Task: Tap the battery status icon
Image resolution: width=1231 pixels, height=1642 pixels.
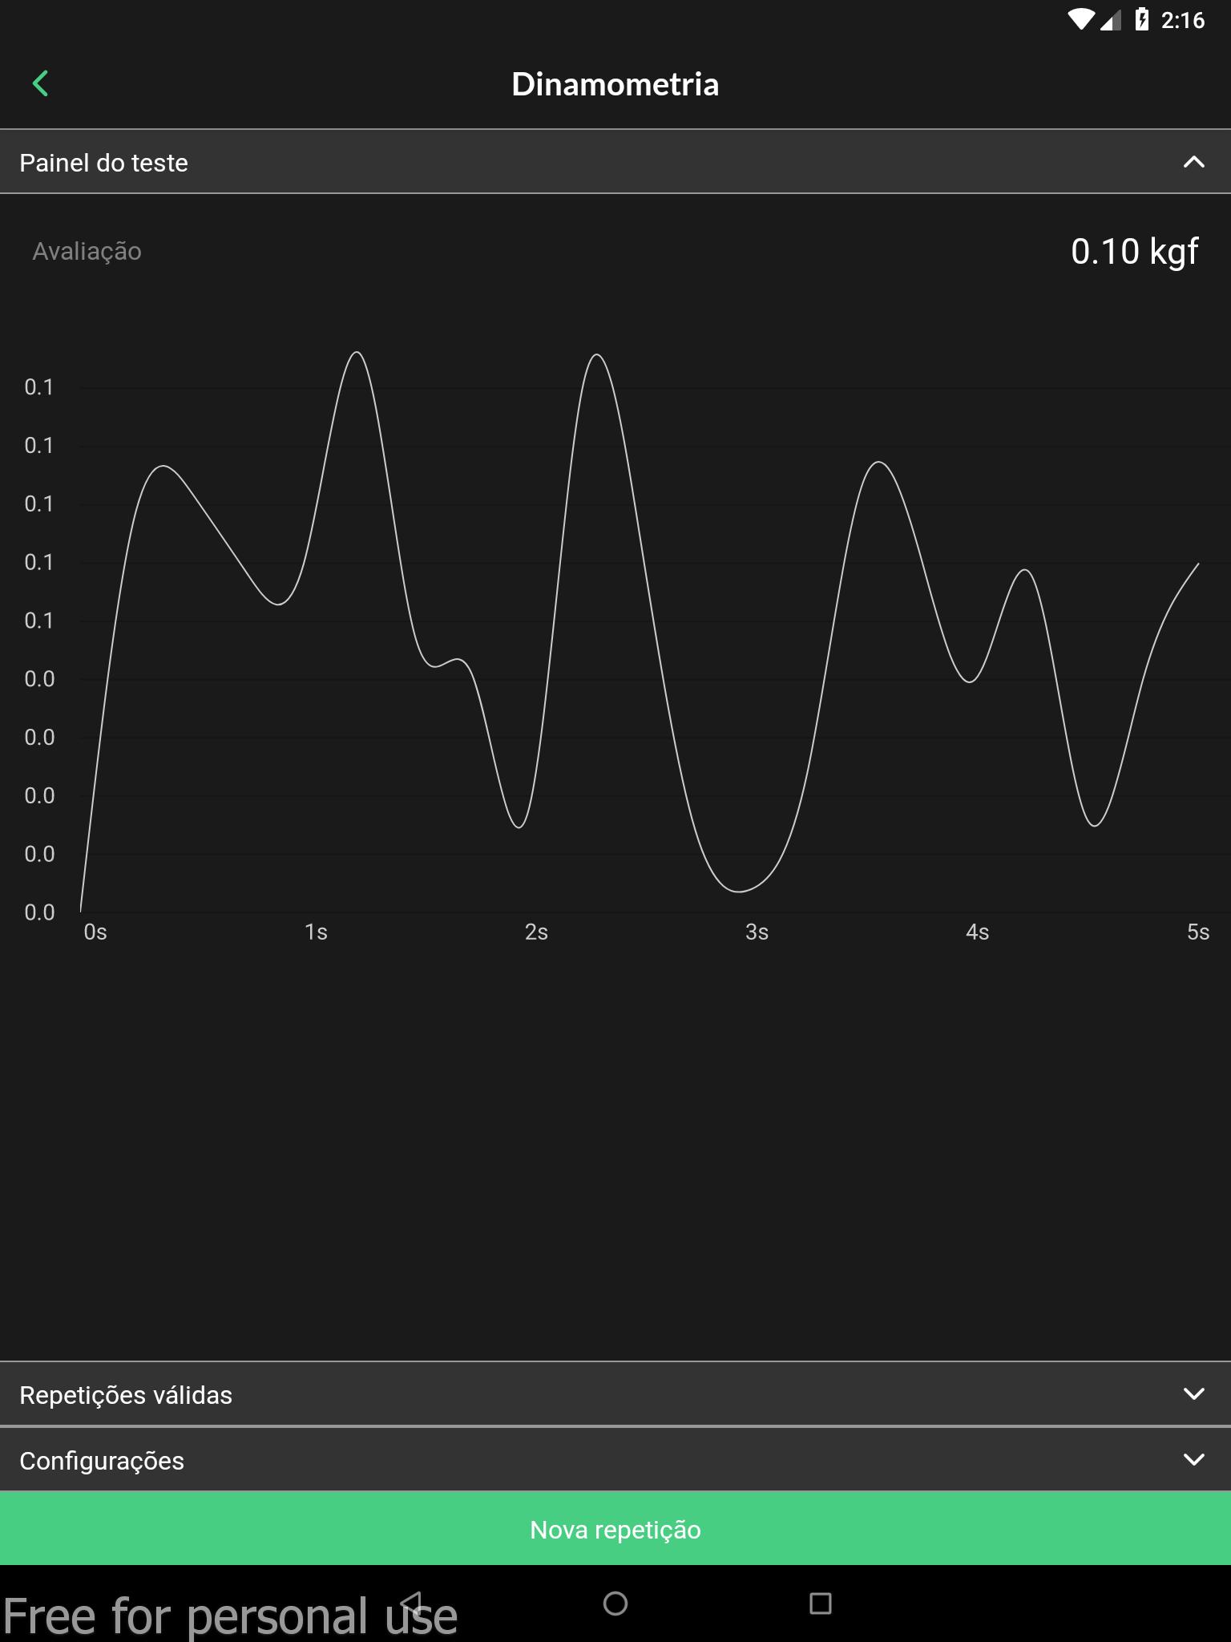Action: [x=1142, y=19]
